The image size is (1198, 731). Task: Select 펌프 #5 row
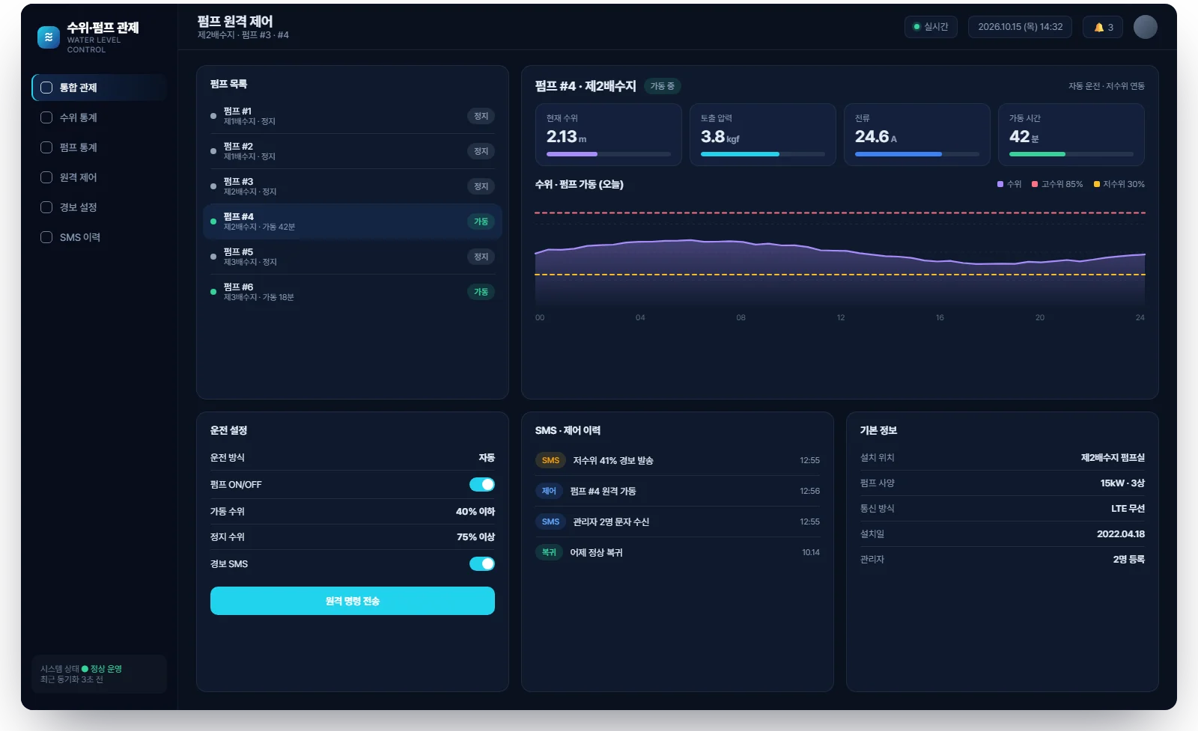[x=353, y=257]
